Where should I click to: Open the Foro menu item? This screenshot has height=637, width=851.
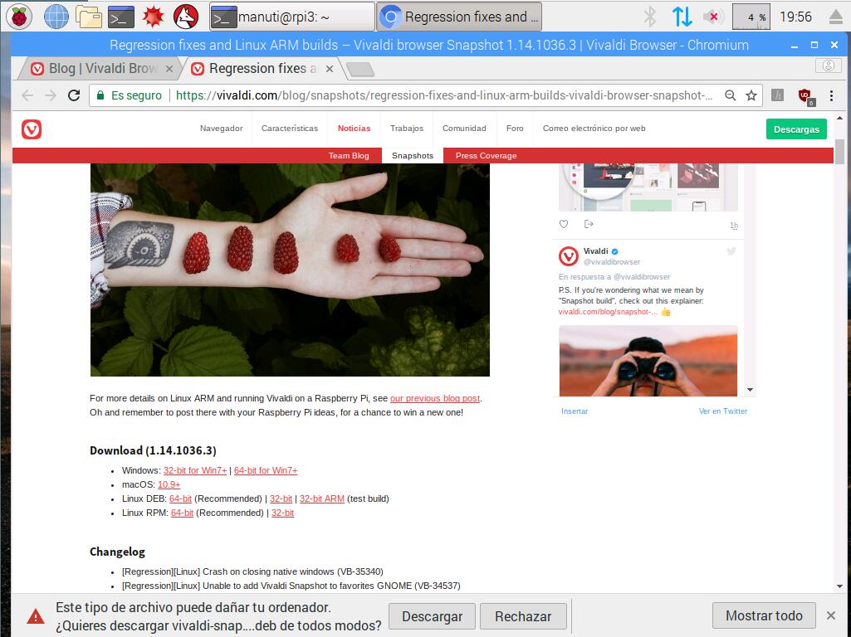(515, 129)
